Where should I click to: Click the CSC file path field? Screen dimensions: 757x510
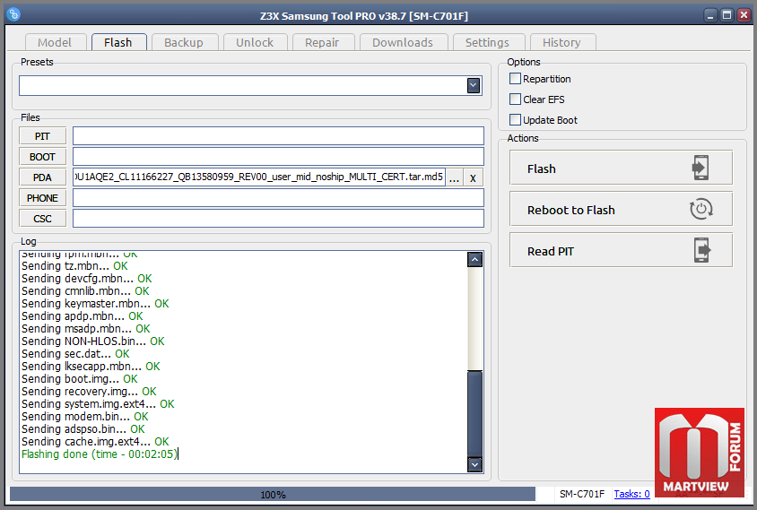[x=278, y=218]
